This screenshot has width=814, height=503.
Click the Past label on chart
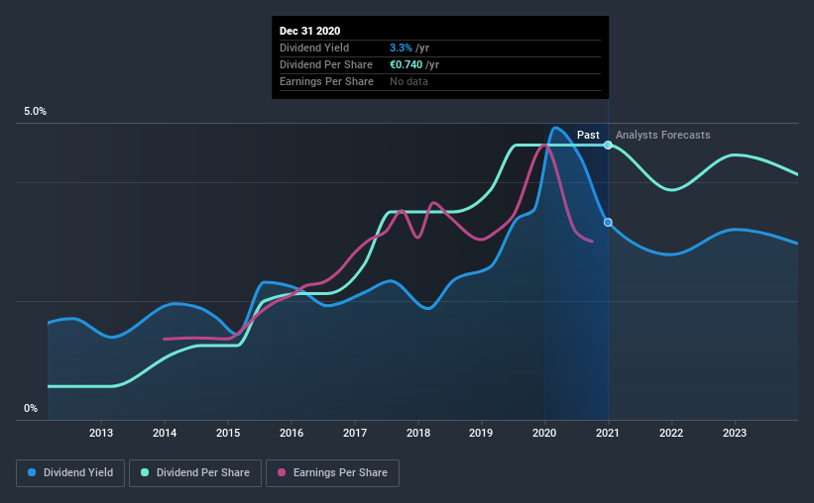[588, 135]
